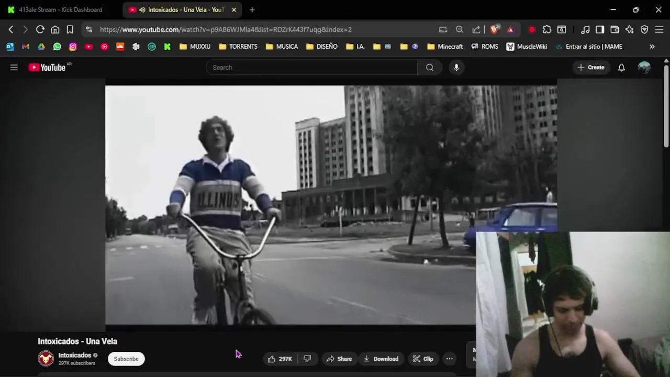The image size is (670, 377).
Task: Click the YouTube search input field
Action: pyautogui.click(x=312, y=67)
